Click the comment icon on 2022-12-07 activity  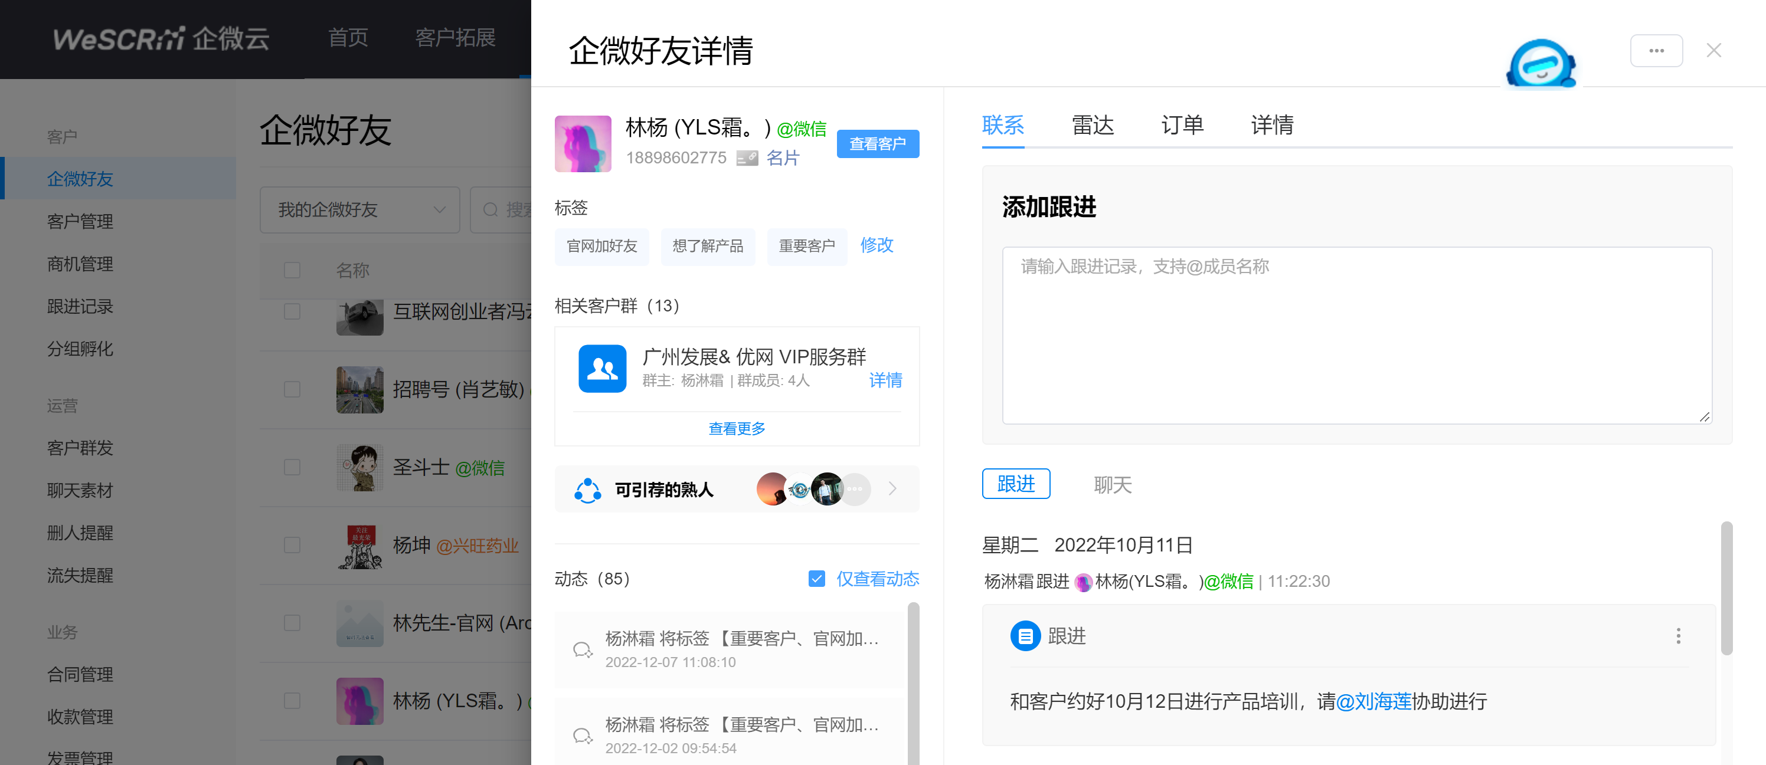point(582,649)
